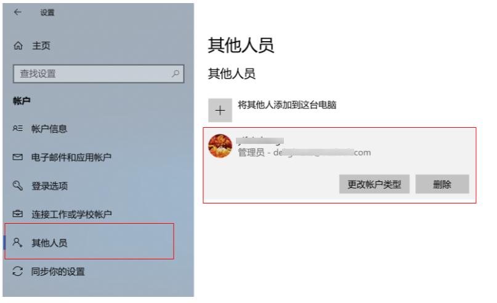Go back with the arrow icon
This screenshot has width=497, height=303.
click(18, 12)
